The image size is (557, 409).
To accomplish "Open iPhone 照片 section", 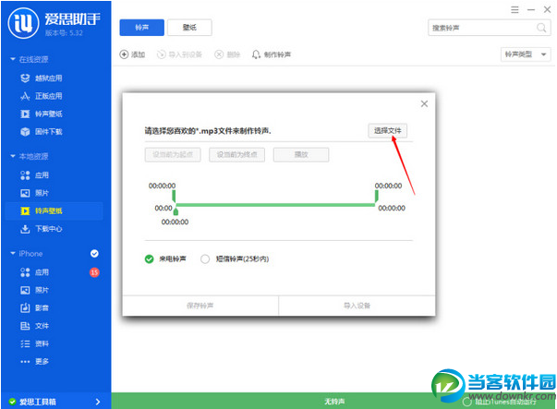I will (34, 290).
